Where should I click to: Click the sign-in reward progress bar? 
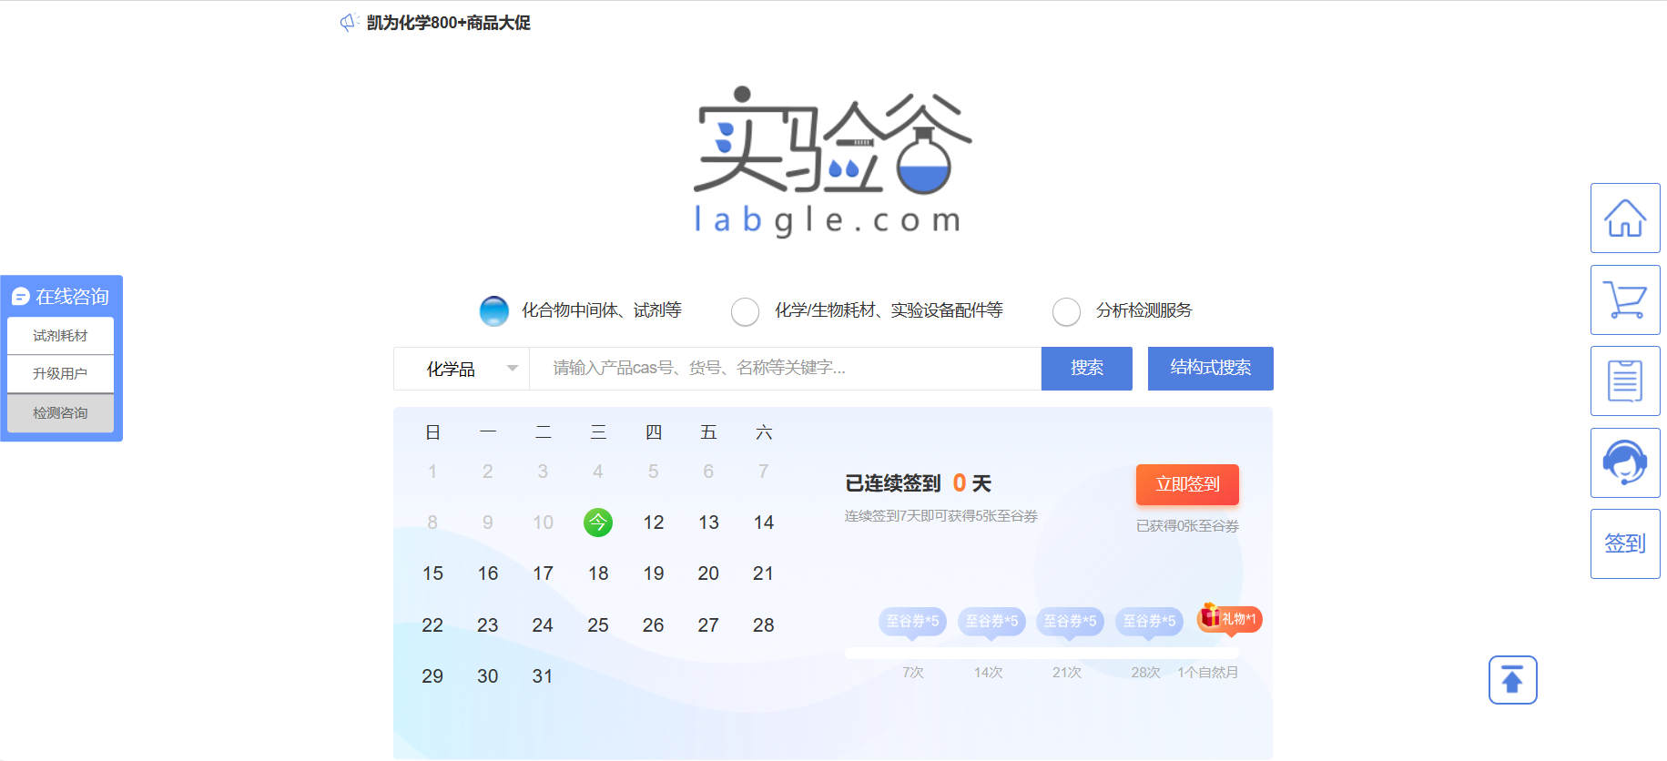(x=1042, y=653)
